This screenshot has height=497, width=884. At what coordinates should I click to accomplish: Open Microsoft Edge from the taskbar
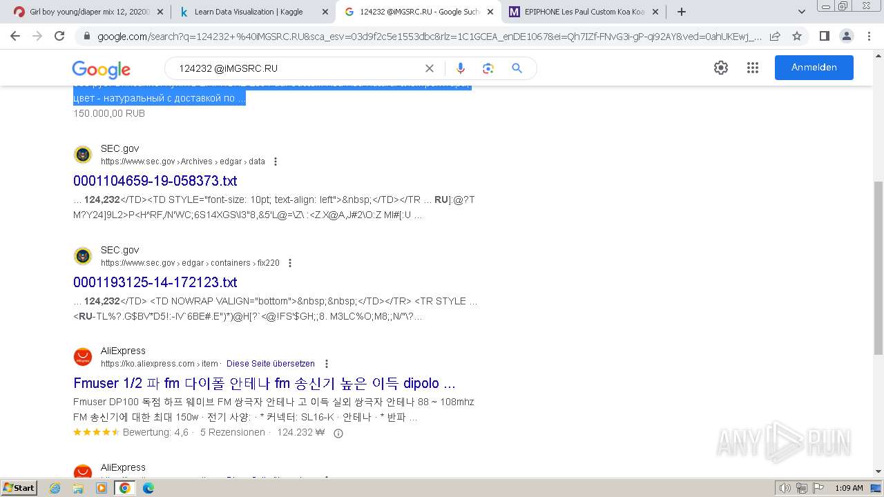tap(148, 488)
